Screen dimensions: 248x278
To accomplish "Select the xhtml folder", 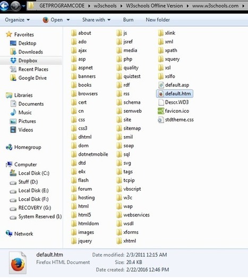I will pyautogui.click(x=126, y=241).
